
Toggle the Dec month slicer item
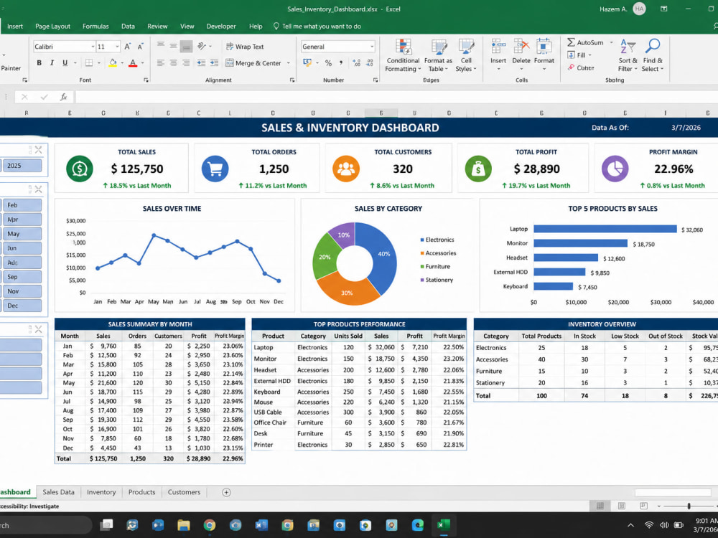(22, 305)
